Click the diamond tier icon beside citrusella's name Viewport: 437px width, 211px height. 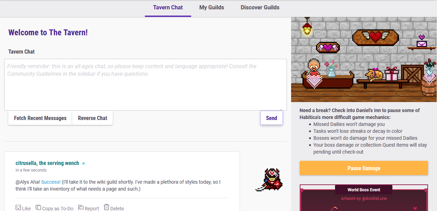[84, 164]
